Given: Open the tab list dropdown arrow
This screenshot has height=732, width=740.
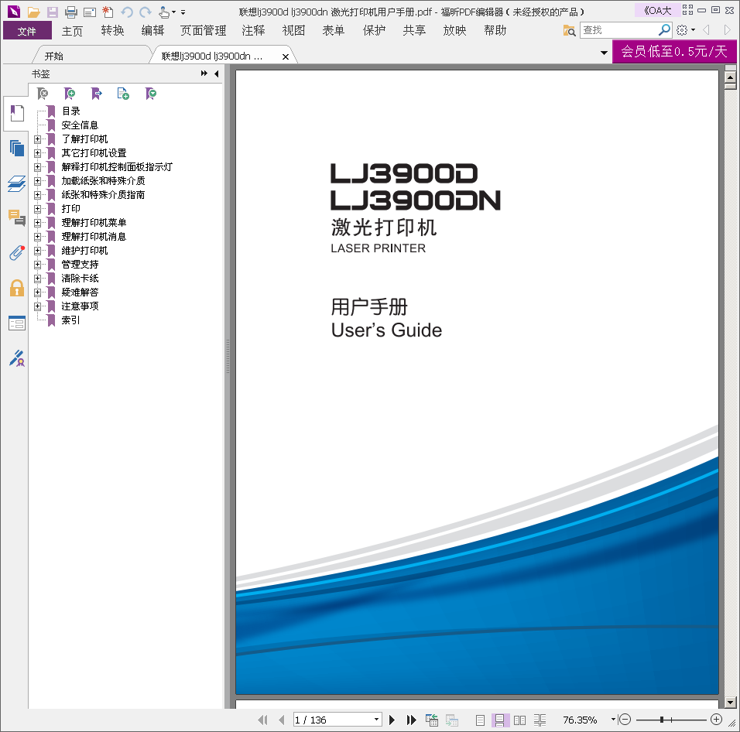Looking at the screenshot, I should (604, 53).
